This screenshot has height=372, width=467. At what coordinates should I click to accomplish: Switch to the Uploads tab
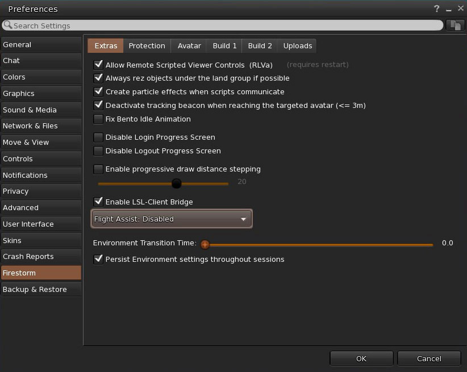[x=298, y=46]
